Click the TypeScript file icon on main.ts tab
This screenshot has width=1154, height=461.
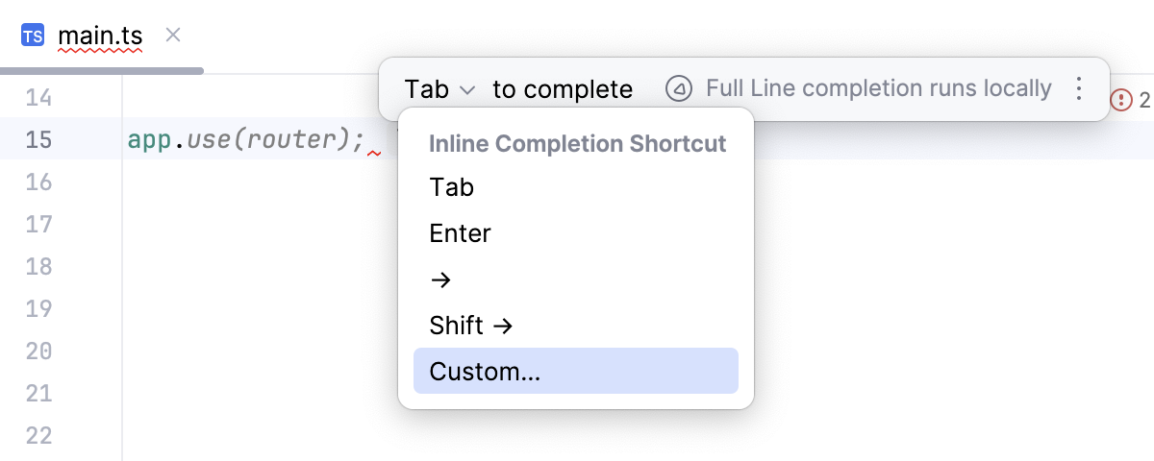click(32, 36)
